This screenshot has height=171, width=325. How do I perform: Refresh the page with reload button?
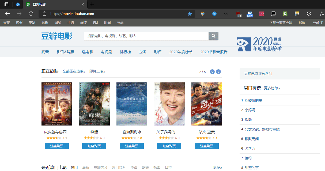click(x=31, y=14)
